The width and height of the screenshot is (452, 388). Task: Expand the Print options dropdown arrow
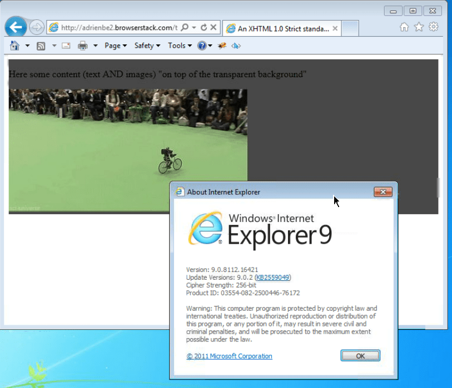[96, 46]
